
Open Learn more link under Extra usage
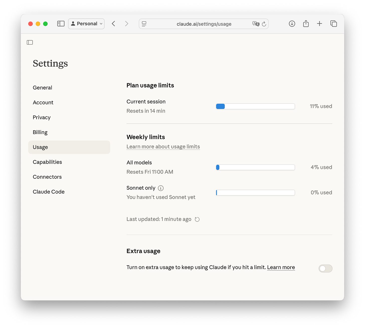tap(281, 267)
